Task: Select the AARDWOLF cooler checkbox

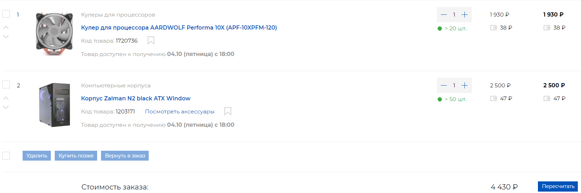Action: click(x=6, y=14)
